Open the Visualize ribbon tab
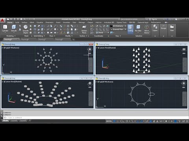Screen dimensions: 189x141 (40, 22)
